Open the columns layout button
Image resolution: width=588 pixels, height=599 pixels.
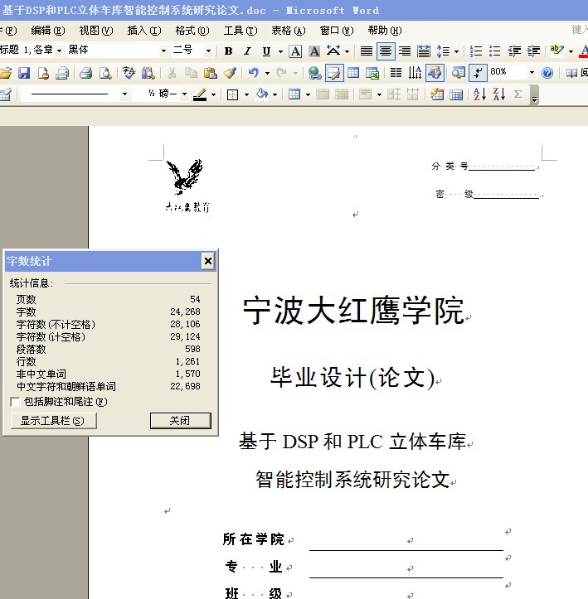[x=396, y=73]
